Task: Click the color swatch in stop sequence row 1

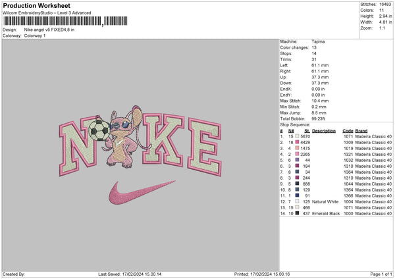Action: [298, 136]
